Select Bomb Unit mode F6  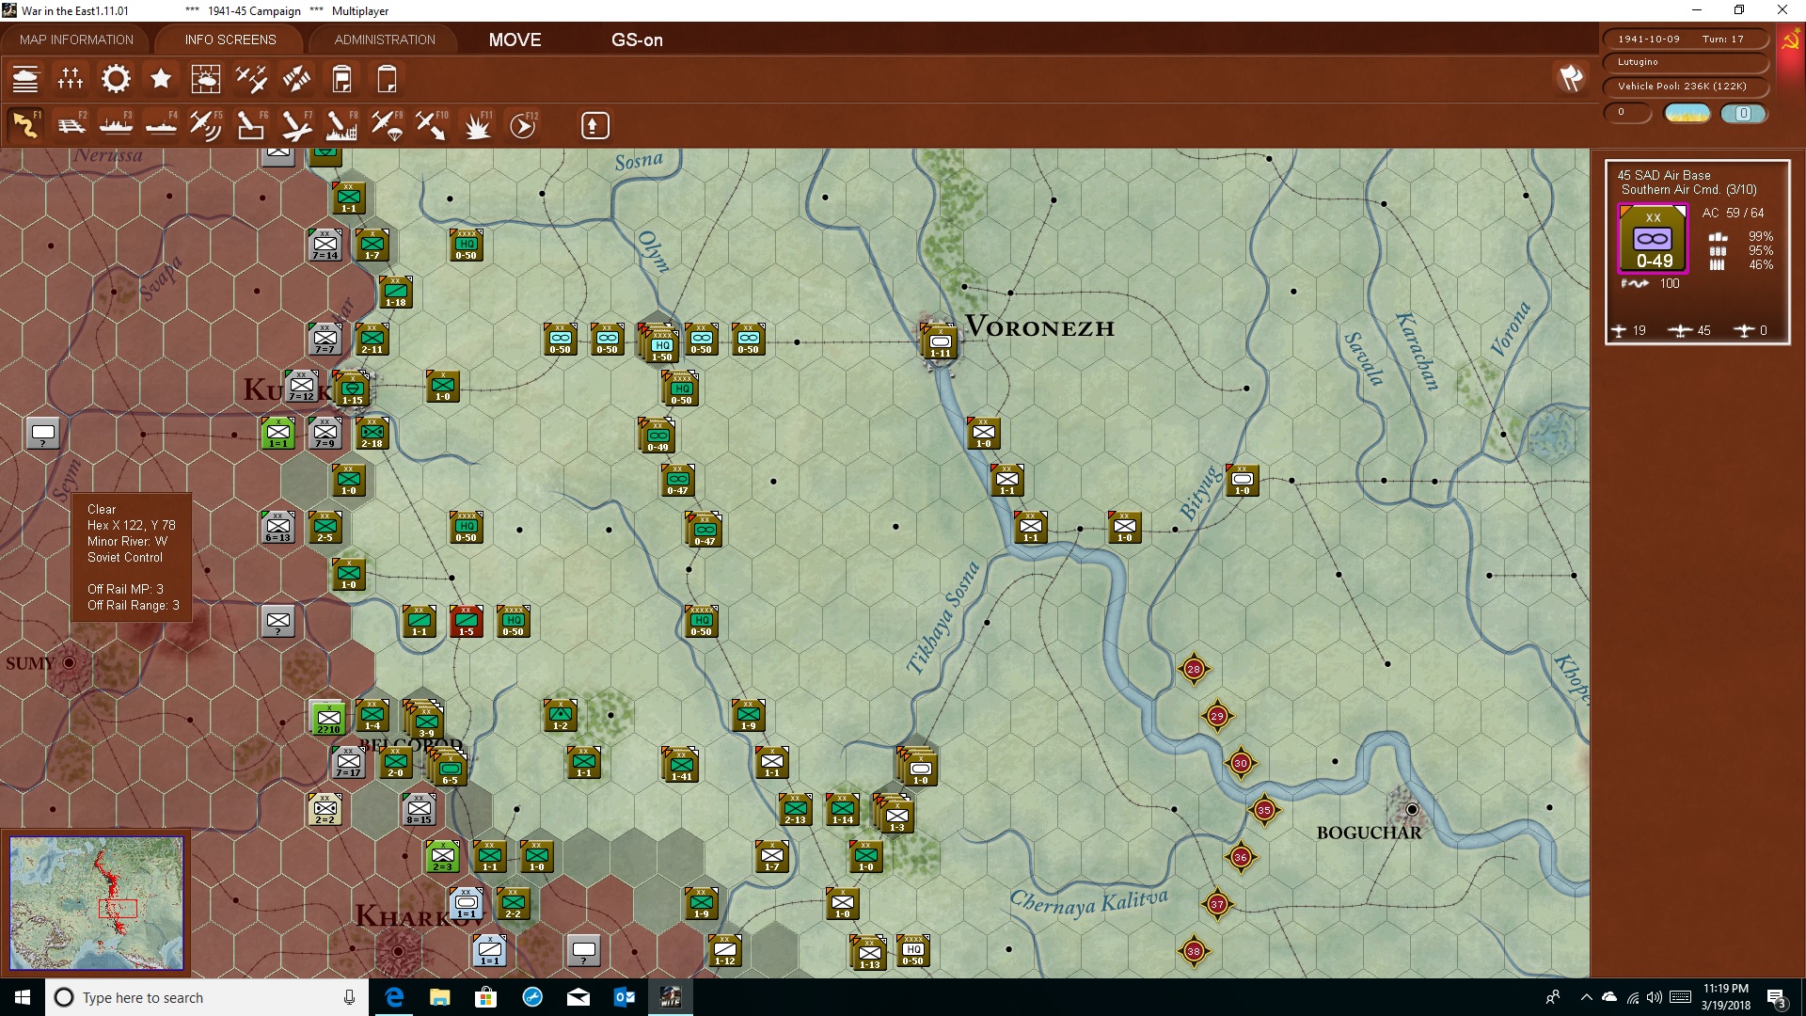pyautogui.click(x=251, y=125)
